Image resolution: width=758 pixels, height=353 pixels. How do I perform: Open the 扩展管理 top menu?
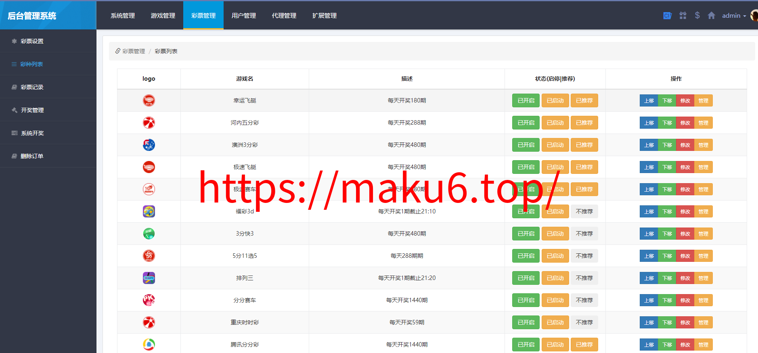coord(325,15)
